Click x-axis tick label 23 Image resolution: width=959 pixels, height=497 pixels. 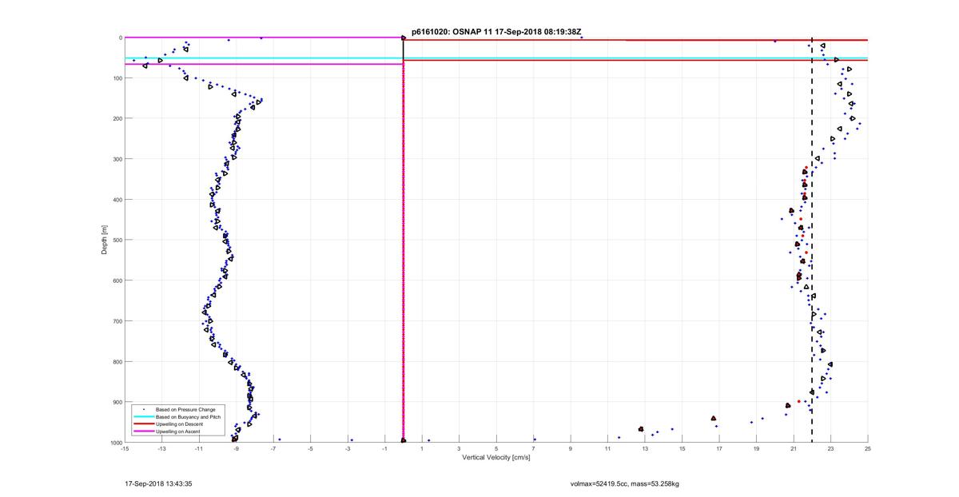(830, 448)
